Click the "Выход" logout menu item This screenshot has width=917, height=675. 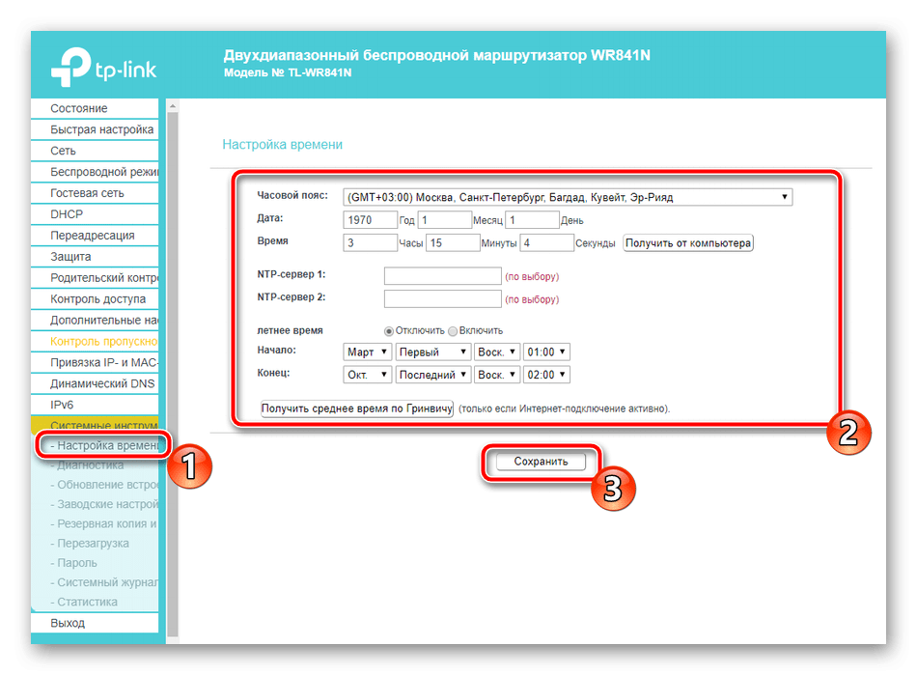point(68,623)
